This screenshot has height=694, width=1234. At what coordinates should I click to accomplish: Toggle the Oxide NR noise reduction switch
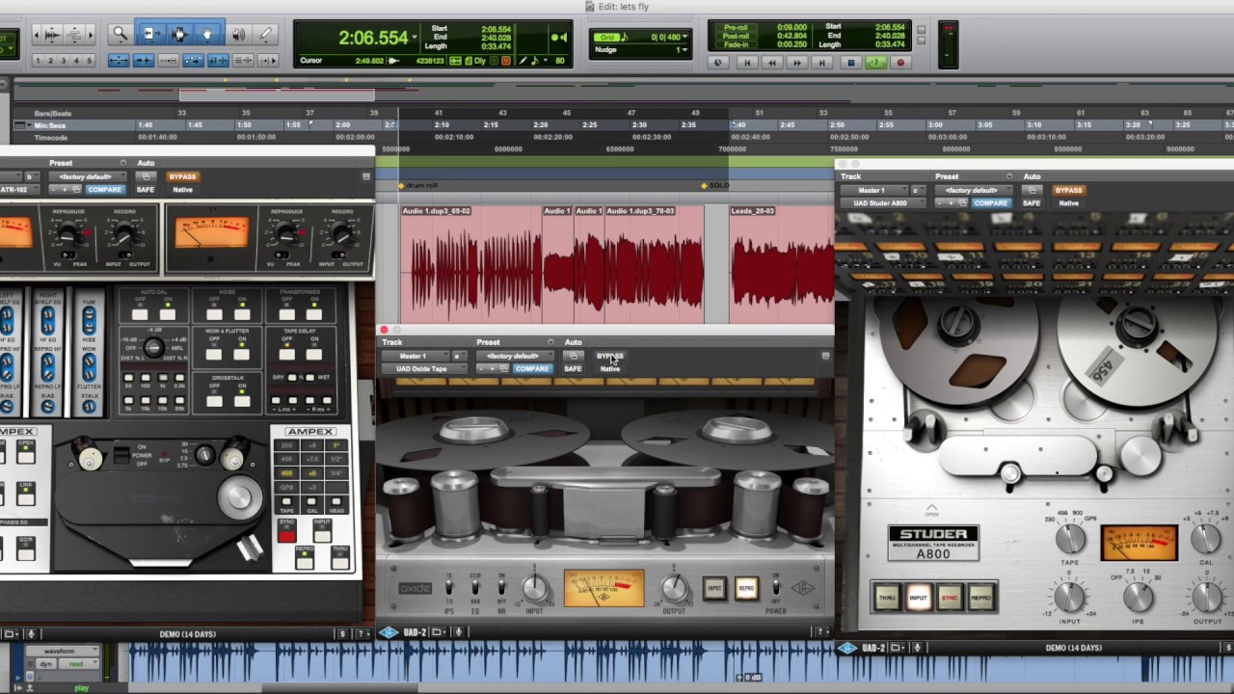[x=501, y=587]
